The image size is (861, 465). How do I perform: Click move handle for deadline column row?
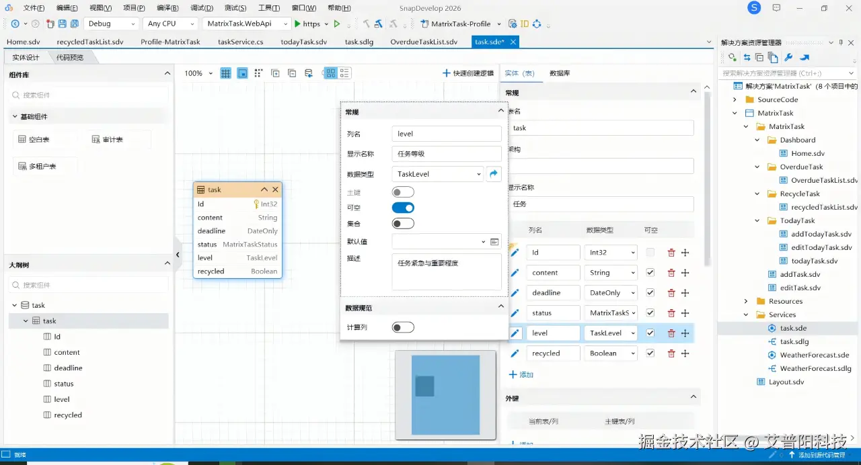coord(685,293)
